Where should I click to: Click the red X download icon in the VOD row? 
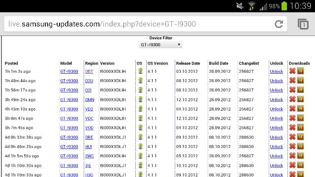(x=292, y=127)
